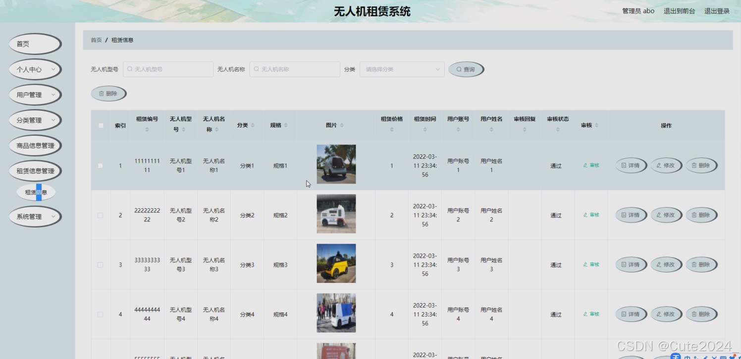The height and width of the screenshot is (359, 741).
Task: Check the checkbox for row 2
Action: [101, 215]
